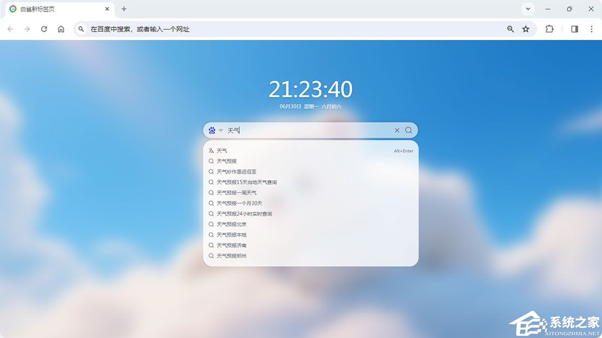Open a new tab with the plus button
The image size is (602, 338).
[x=124, y=9]
